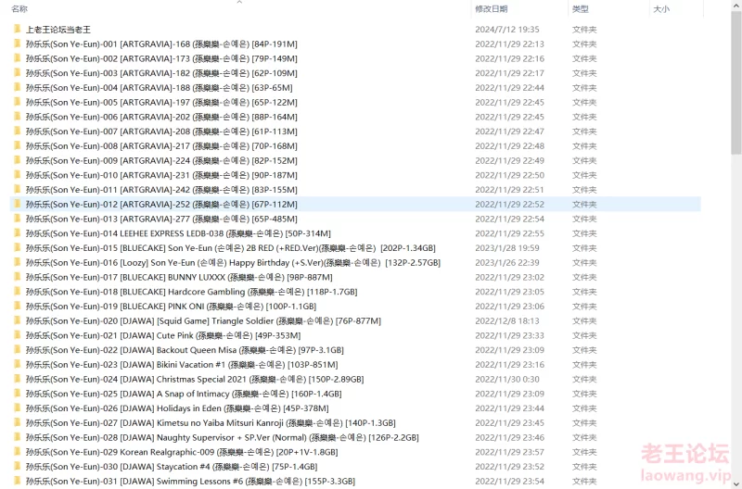Select folder icon for 001 [ARTGRAVIA]-168
Image resolution: width=742 pixels, height=489 pixels.
(18, 44)
